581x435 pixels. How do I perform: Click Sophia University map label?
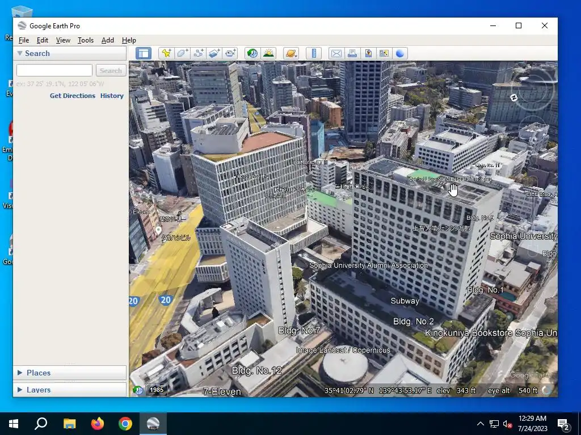[523, 236]
